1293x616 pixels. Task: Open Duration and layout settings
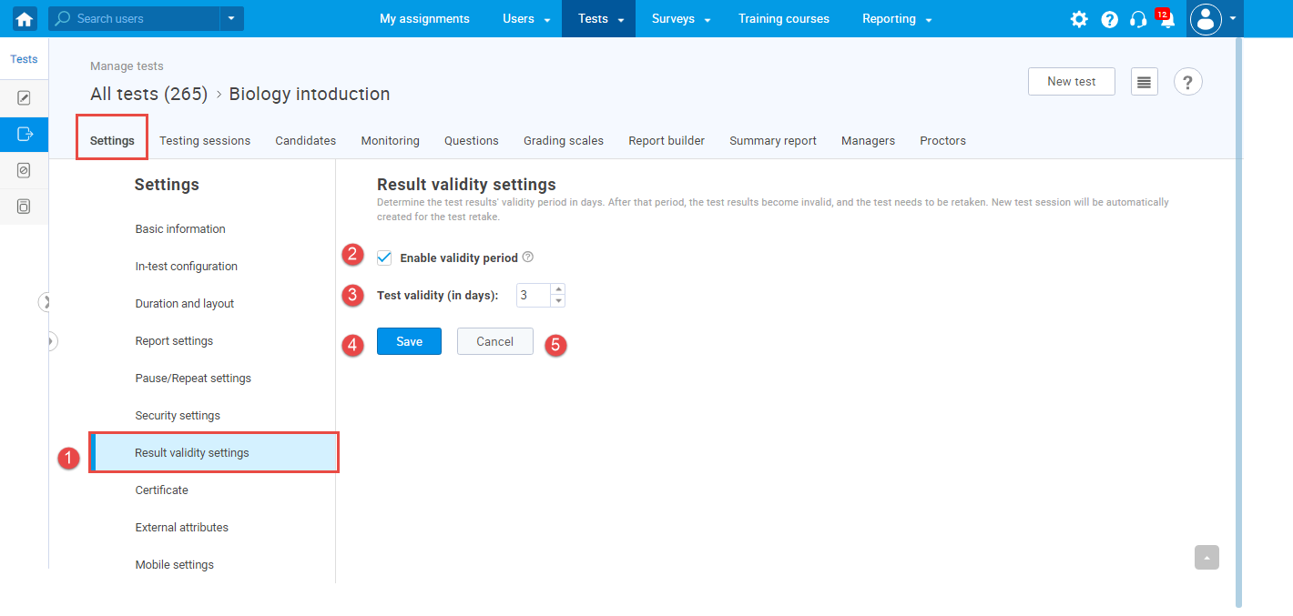(x=185, y=304)
